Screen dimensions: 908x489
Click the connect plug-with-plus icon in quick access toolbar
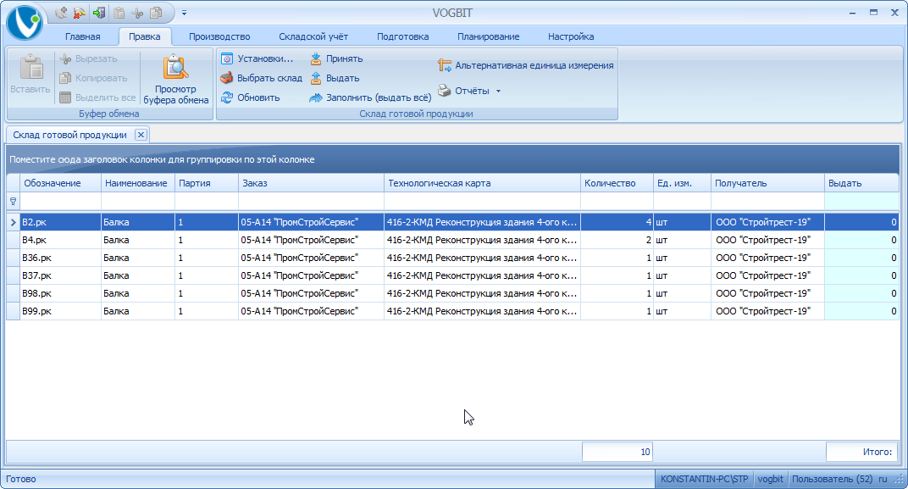(61, 13)
